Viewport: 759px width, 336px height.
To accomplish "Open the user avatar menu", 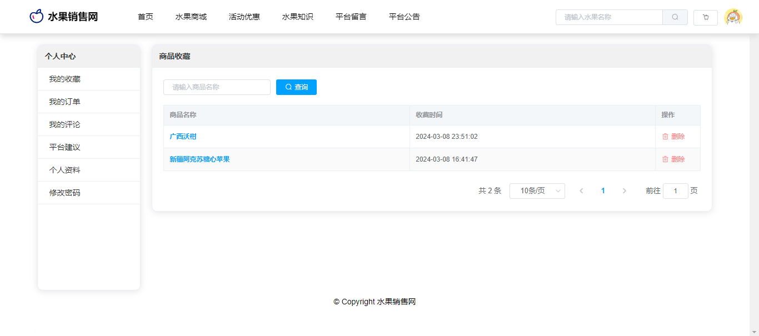I will [x=733, y=17].
